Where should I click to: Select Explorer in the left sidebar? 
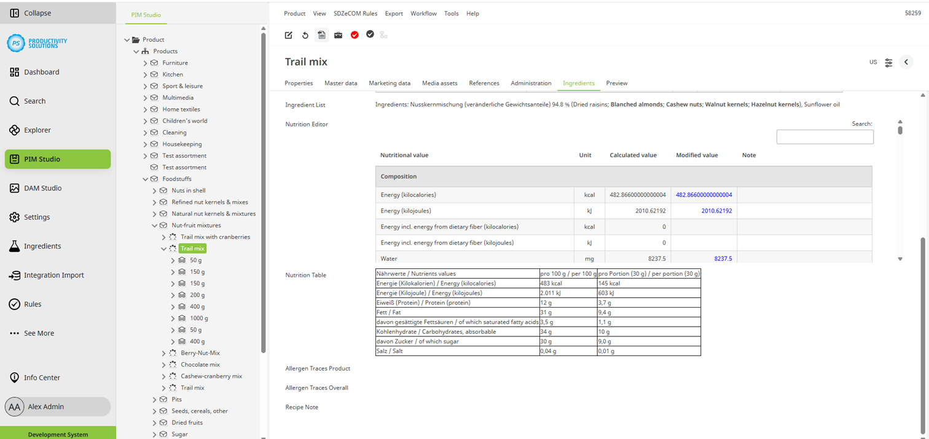click(39, 130)
